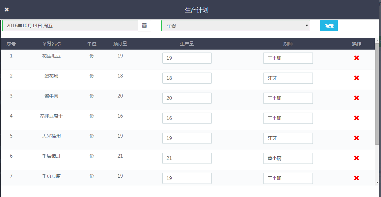Image resolution: width=381 pixels, height=197 pixels.
Task: Edit production quantity for 花生毛豆
Action: coord(187,58)
